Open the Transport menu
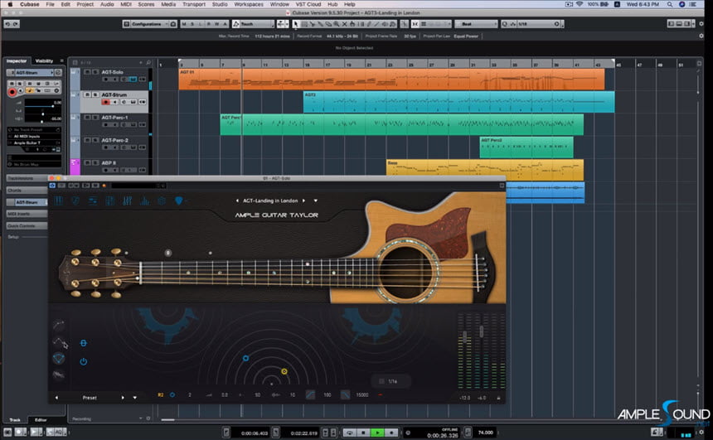Viewport: 713px width, 440px height. [194, 4]
